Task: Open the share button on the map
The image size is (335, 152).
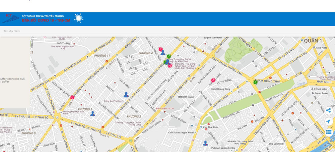Action: (x=329, y=111)
